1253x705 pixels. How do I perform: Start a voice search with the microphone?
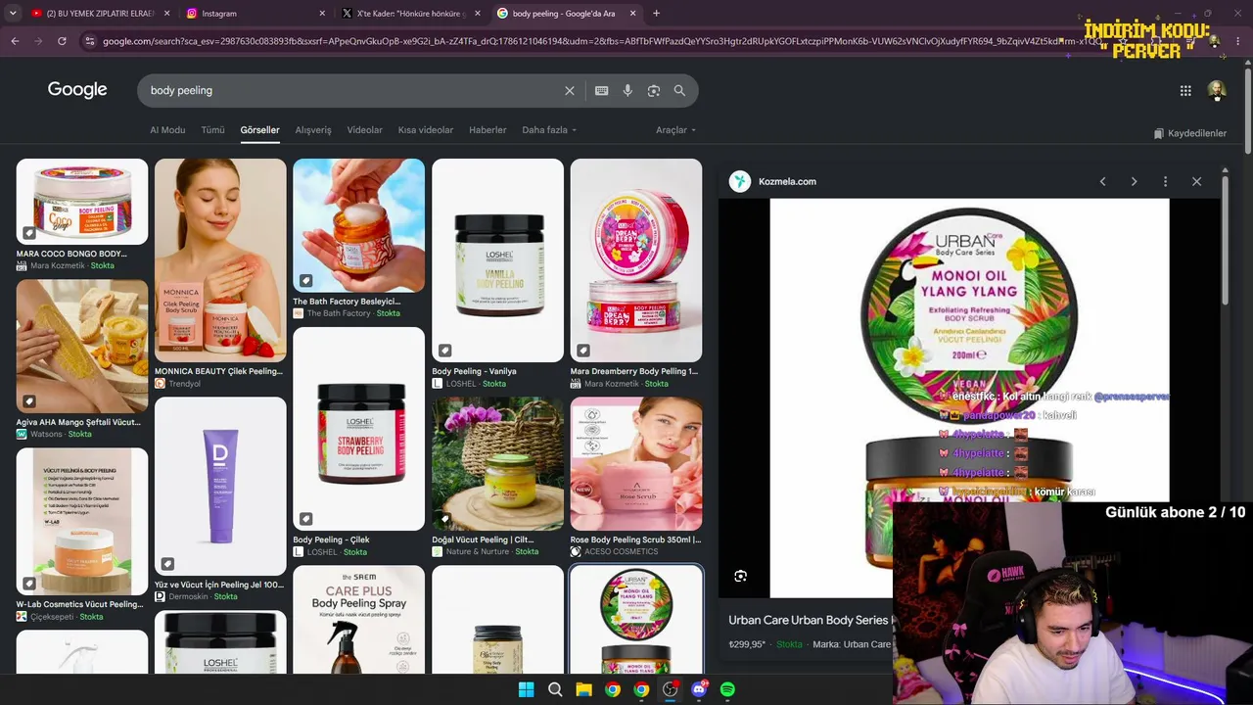[627, 90]
